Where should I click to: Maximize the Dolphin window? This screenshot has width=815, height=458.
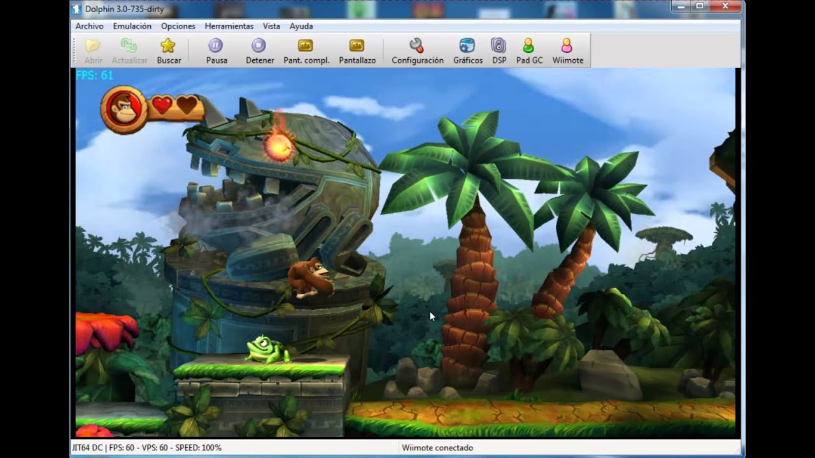(700, 6)
